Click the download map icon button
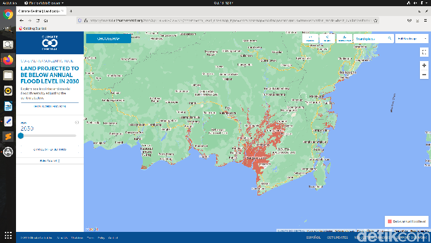 click(x=344, y=38)
